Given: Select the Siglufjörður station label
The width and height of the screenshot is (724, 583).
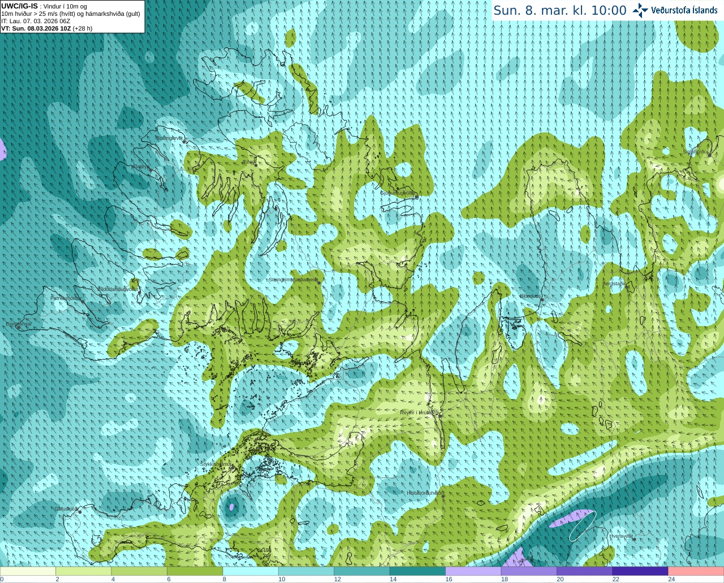Looking at the screenshot, I should [x=696, y=152].
